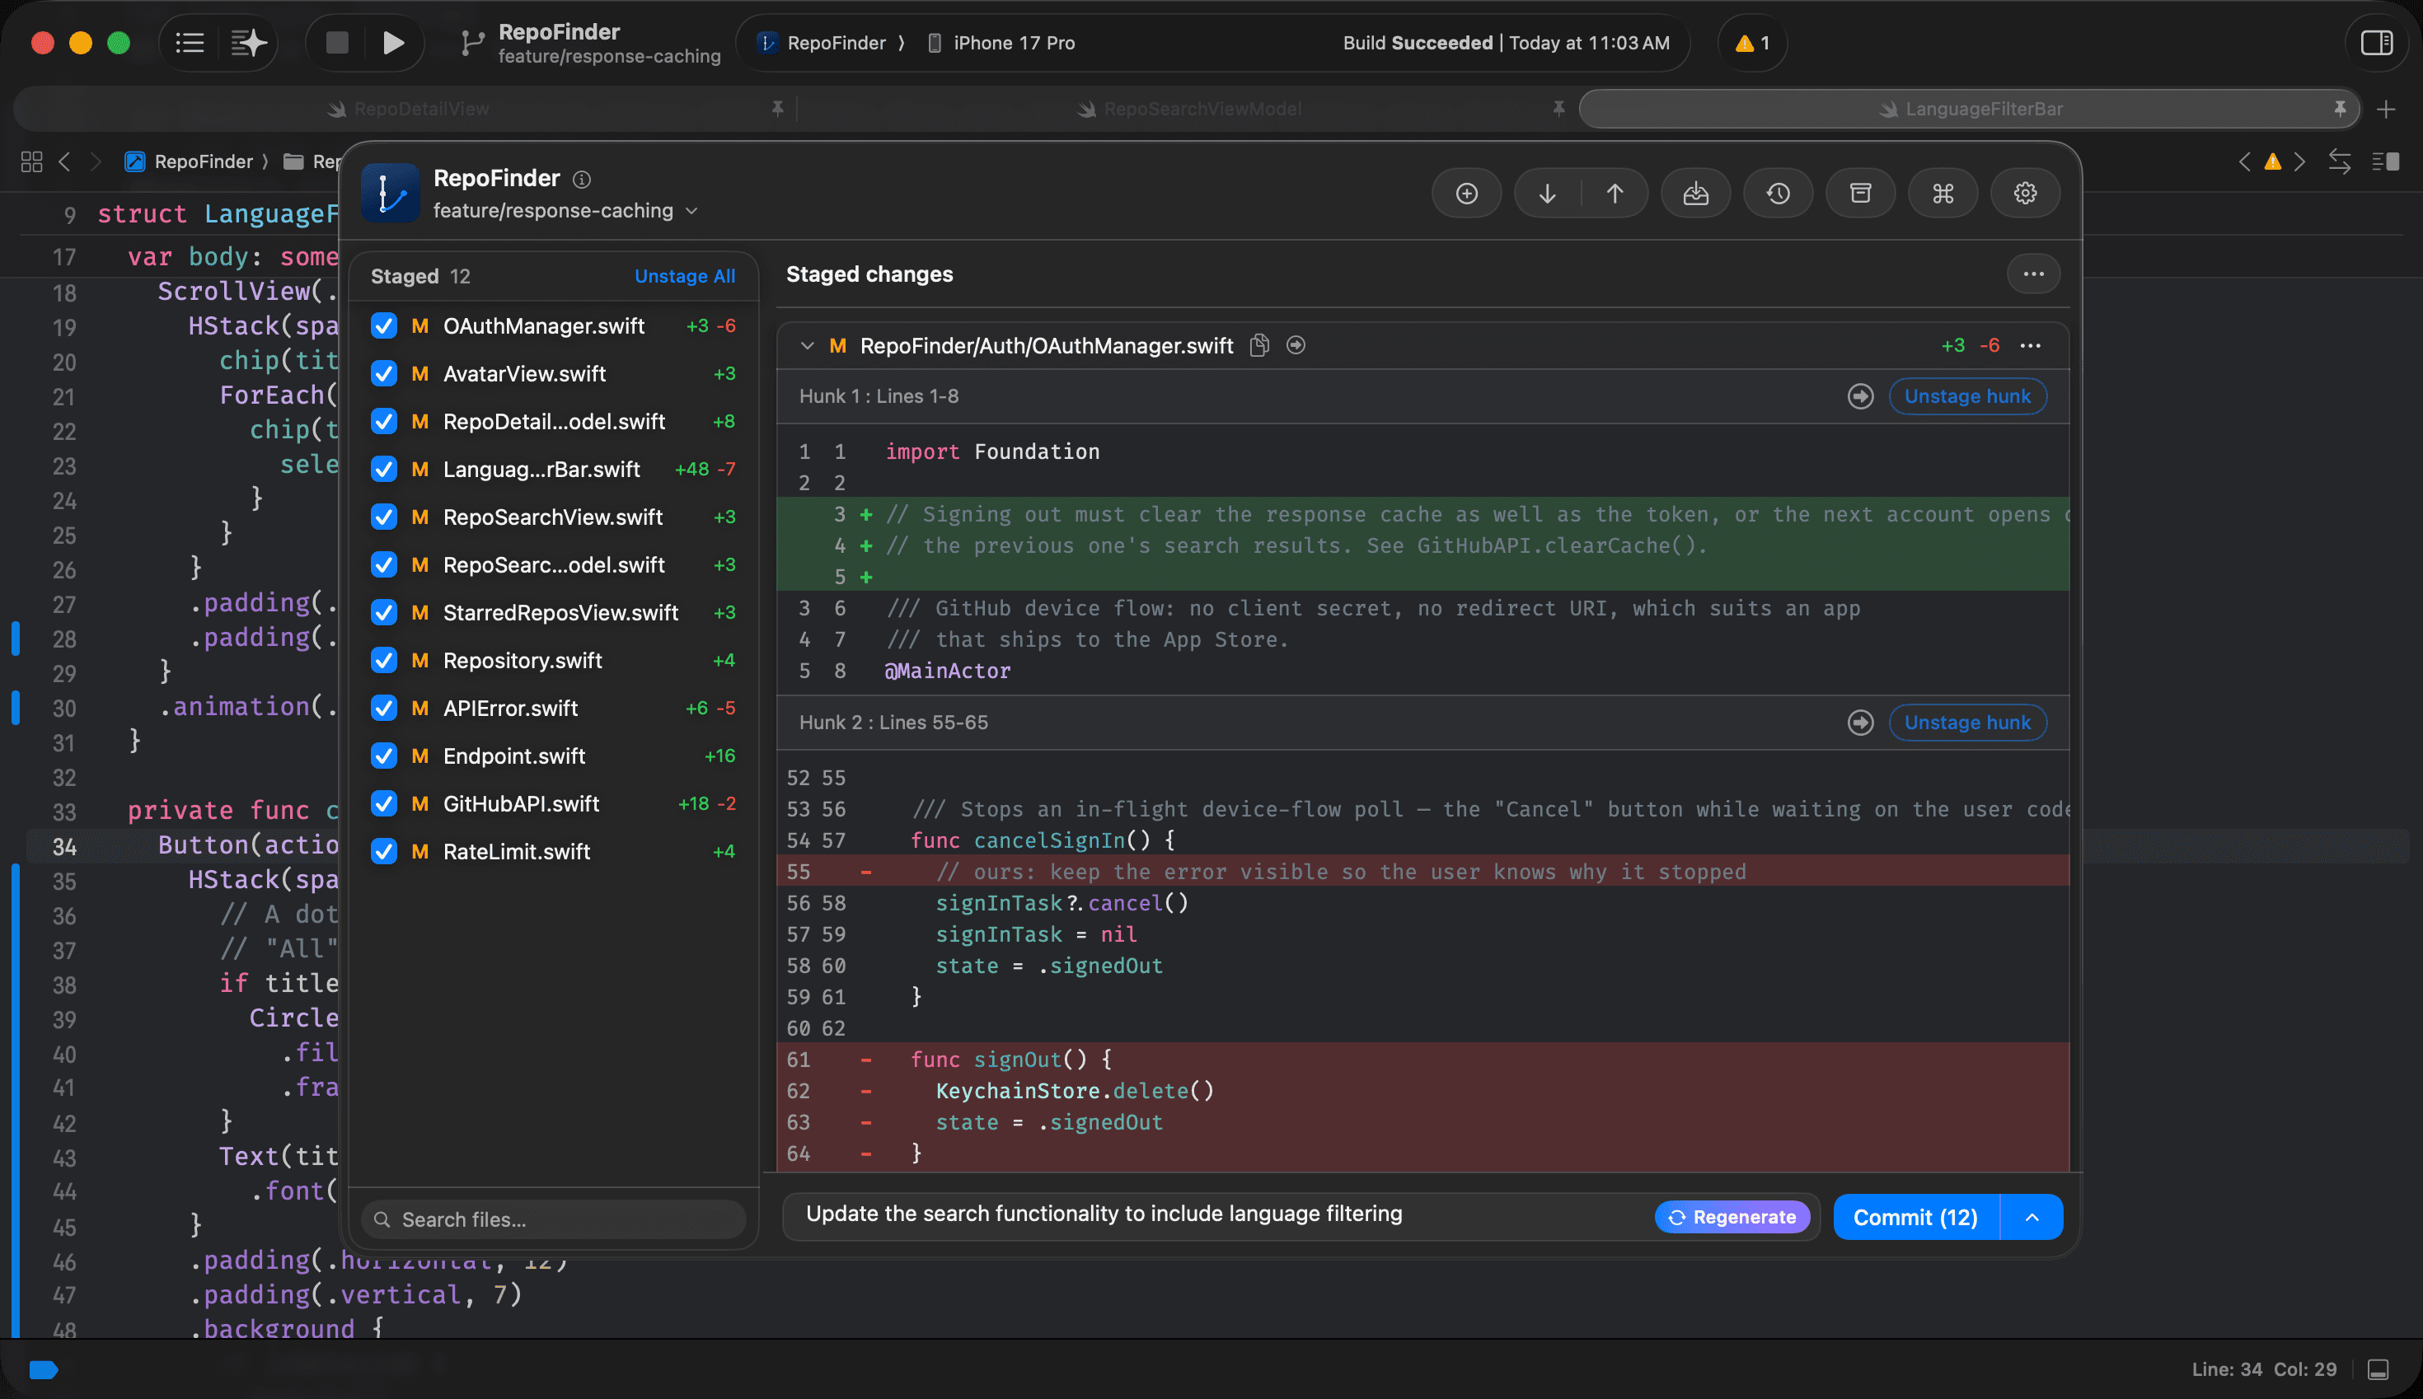
Task: Select RateLimit.swift in staged list
Action: coord(554,851)
